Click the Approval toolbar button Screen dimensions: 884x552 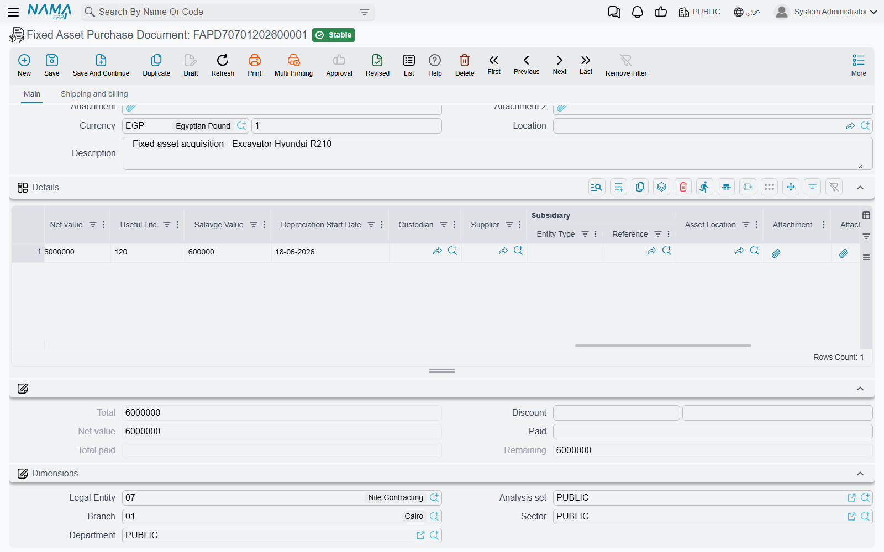click(339, 65)
